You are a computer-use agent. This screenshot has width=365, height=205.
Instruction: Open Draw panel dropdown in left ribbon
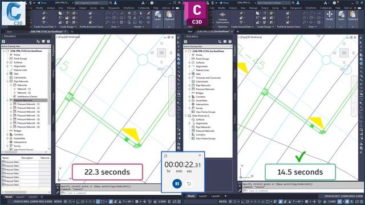click(115, 27)
